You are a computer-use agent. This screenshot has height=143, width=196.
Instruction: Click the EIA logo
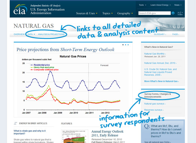[20, 9]
